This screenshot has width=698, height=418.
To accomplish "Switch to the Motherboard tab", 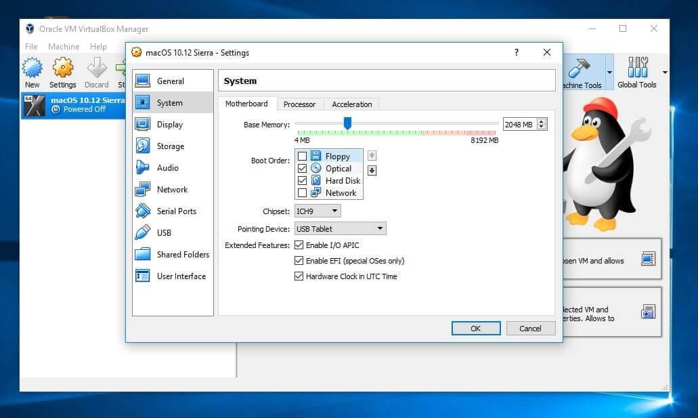I will pos(246,104).
